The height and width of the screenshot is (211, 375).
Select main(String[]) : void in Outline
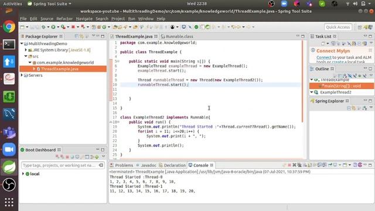(x=341, y=86)
